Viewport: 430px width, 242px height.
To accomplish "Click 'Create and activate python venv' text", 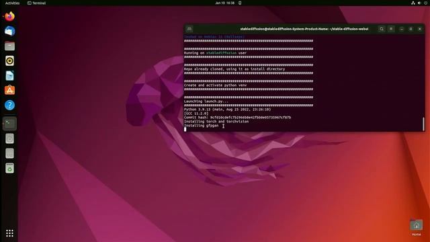I will click(x=215, y=85).
